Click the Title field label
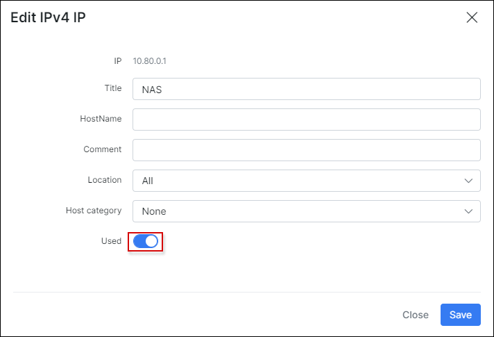Image resolution: width=494 pixels, height=337 pixels. click(x=112, y=88)
